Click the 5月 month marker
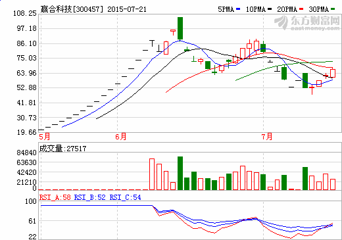The width and height of the screenshot is (342, 240). click(45, 137)
